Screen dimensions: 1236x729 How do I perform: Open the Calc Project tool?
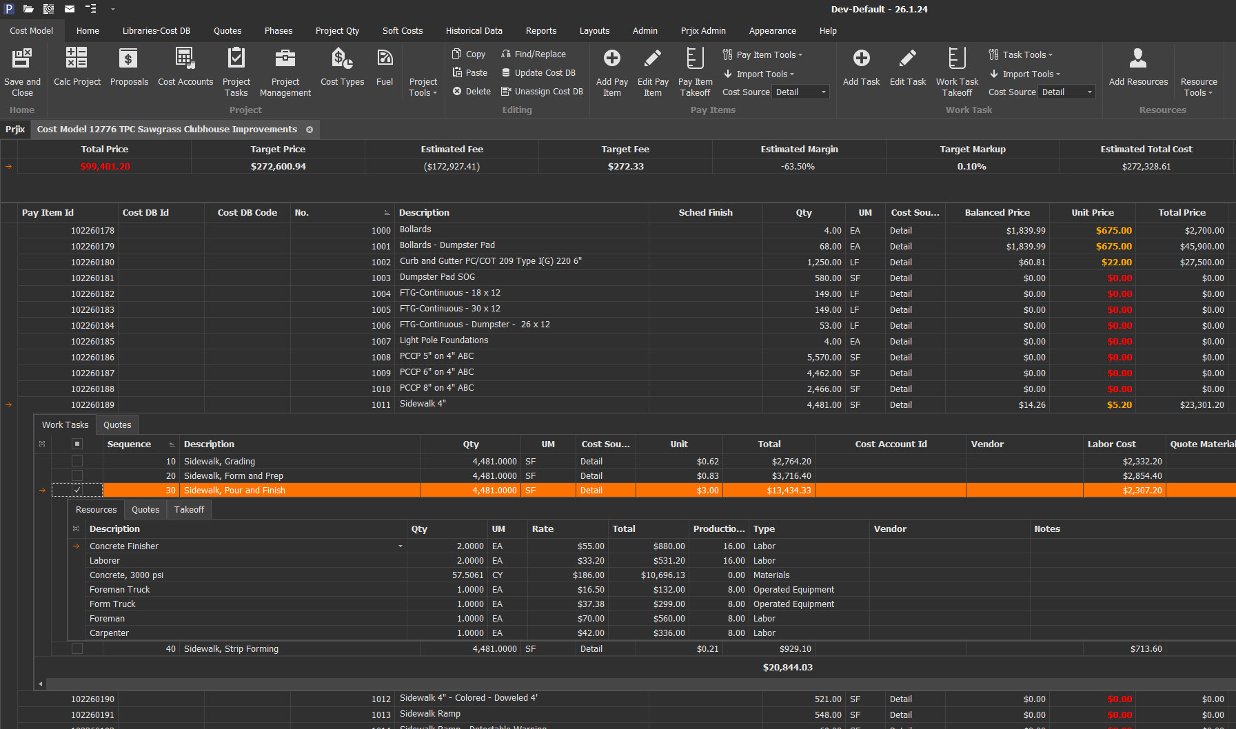[77, 59]
